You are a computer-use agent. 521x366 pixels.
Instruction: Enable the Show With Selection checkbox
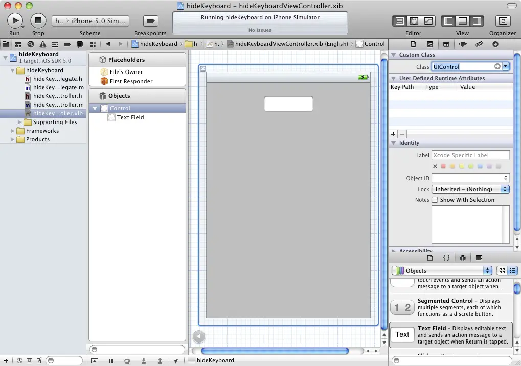tap(435, 200)
